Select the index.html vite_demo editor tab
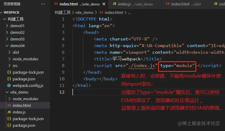The image size is (225, 131). coord(80,4)
